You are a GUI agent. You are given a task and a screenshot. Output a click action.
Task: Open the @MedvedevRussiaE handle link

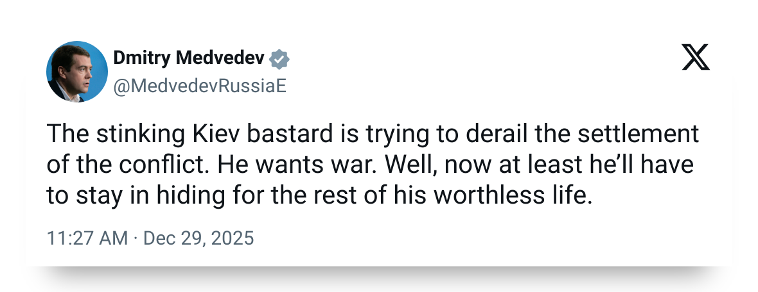pyautogui.click(x=200, y=87)
